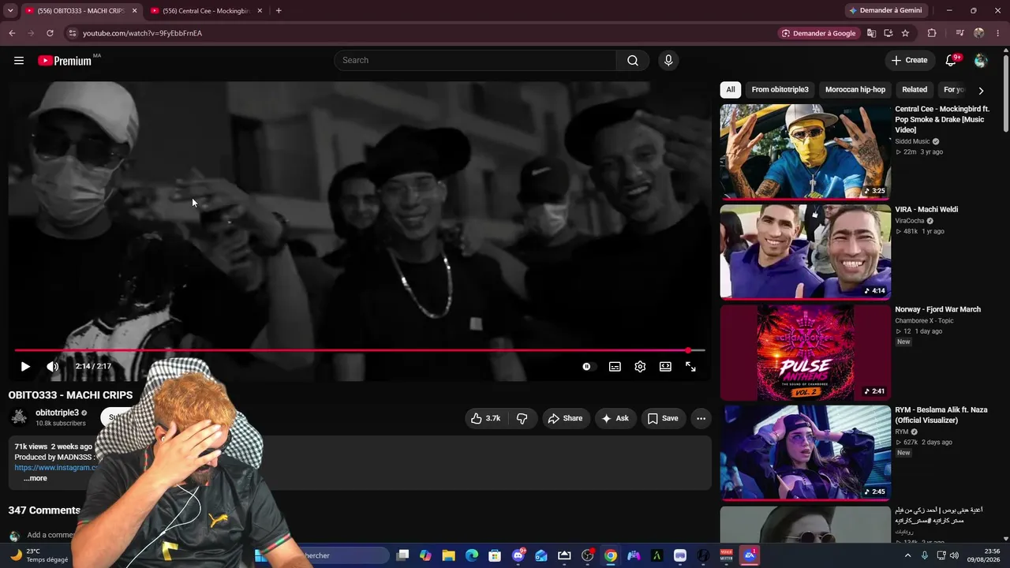Bookmark this page with star
The image size is (1010, 568).
(905, 33)
